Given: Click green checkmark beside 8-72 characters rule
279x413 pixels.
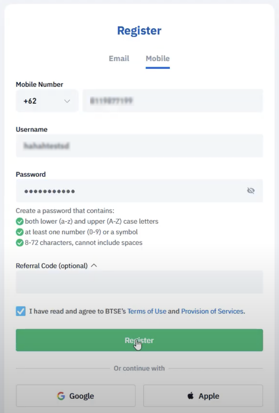Looking at the screenshot, I should coord(20,243).
